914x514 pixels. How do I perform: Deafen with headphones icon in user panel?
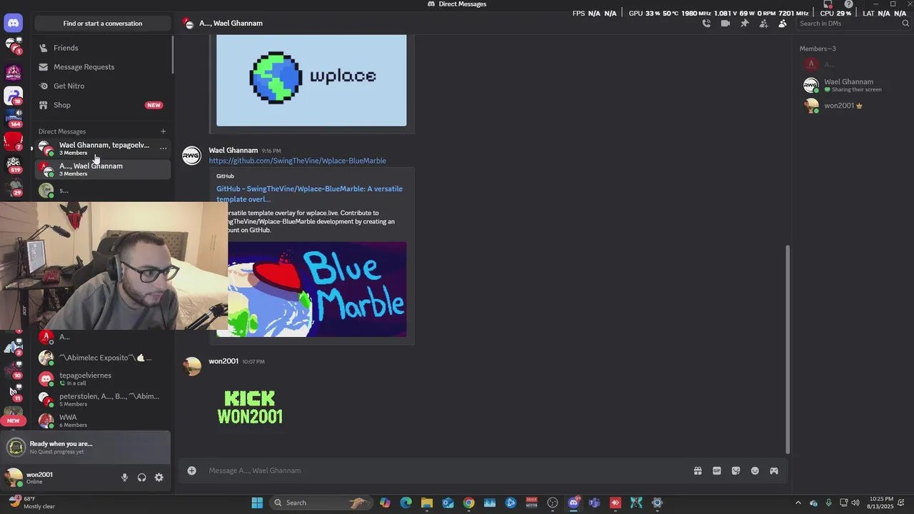pos(141,478)
